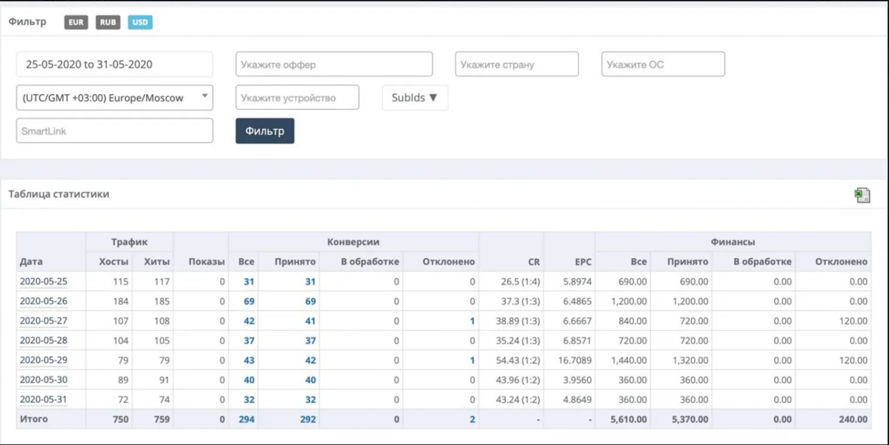This screenshot has height=445, width=889.
Task: Open the 2020-05-29 date link
Action: (43, 360)
